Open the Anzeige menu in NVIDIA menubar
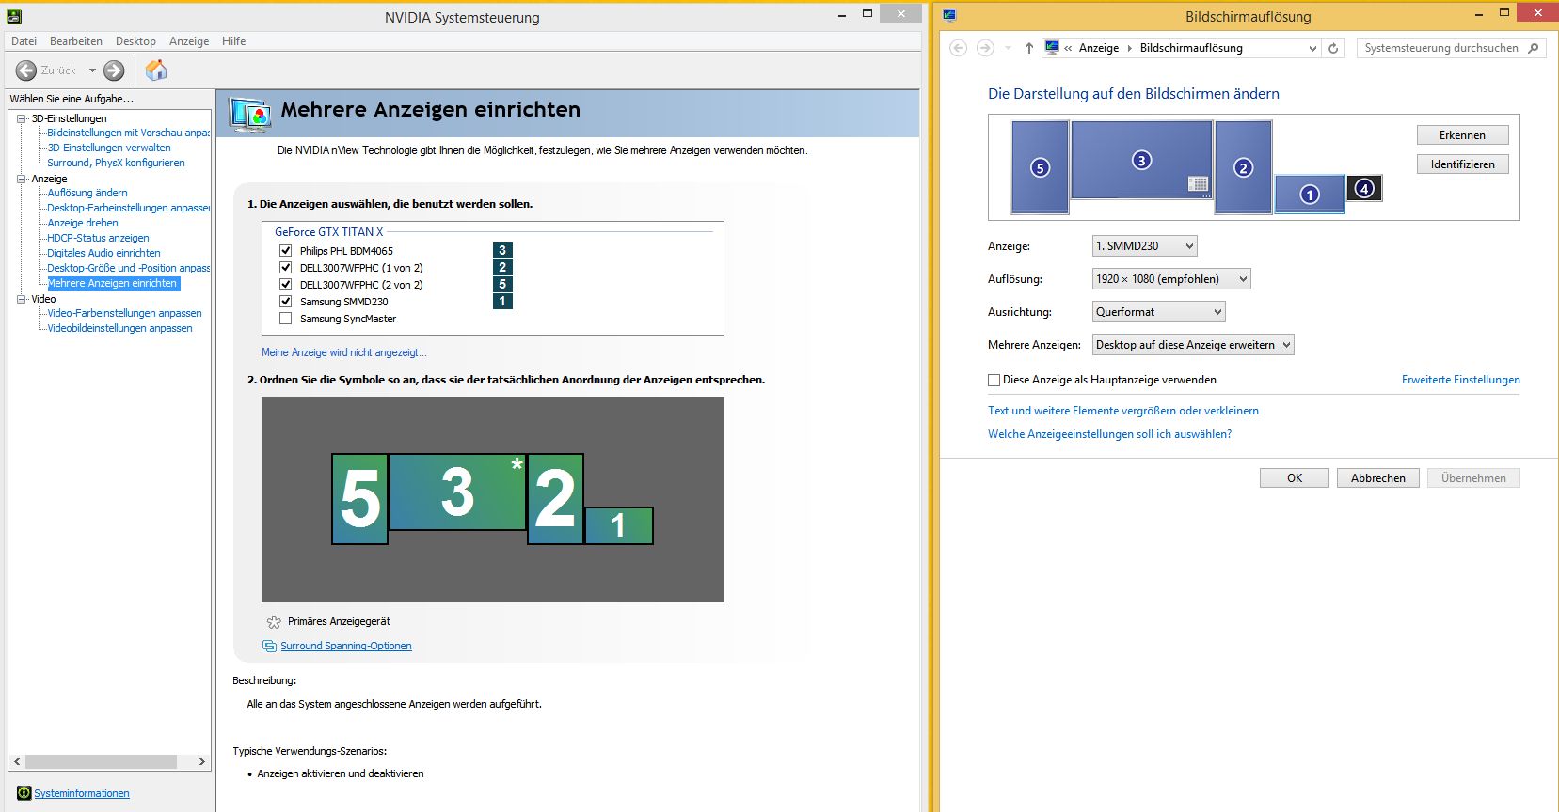The image size is (1559, 812). click(189, 41)
